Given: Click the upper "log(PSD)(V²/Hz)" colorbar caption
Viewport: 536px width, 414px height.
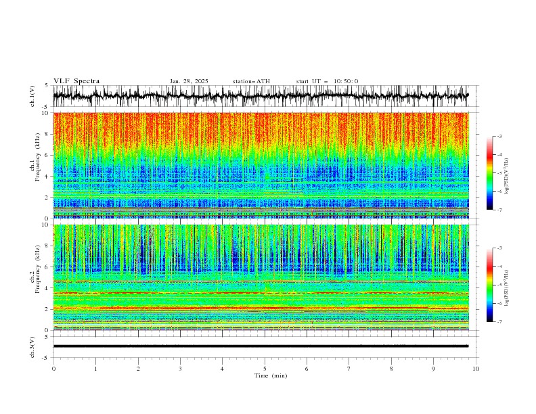Looking at the screenshot, I should click(507, 177).
